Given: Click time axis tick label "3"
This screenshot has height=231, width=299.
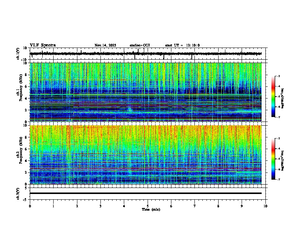Looking at the screenshot, I should 100,206.
